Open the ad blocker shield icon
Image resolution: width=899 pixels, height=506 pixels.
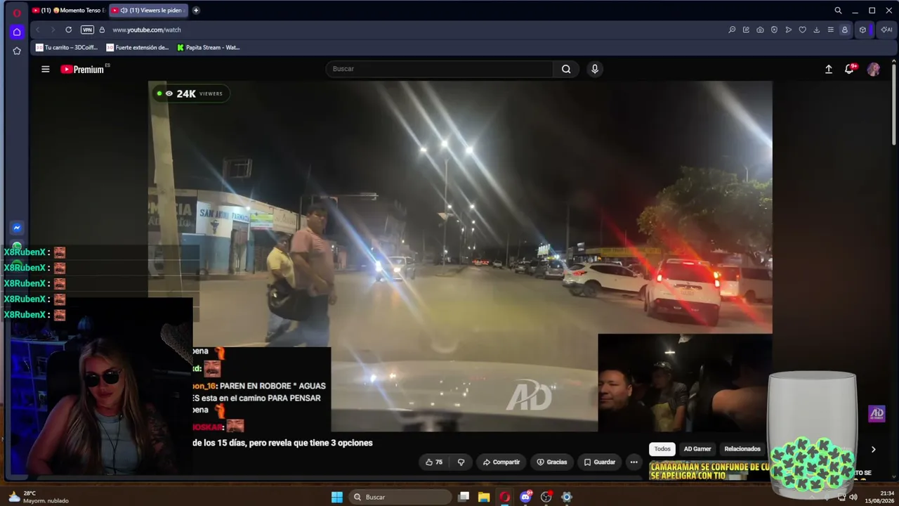[x=774, y=30]
